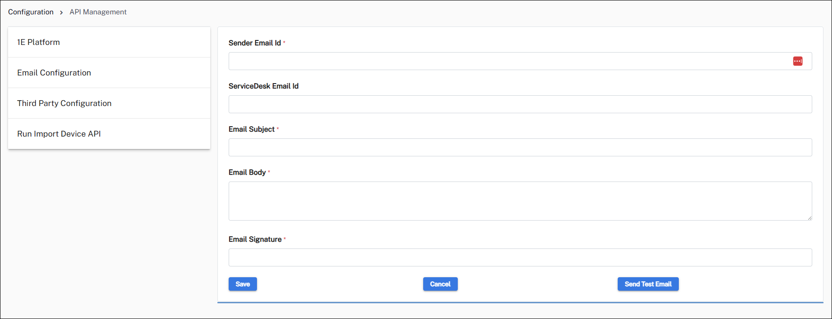Select Email Configuration in the side menu
This screenshot has width=832, height=319.
click(54, 73)
